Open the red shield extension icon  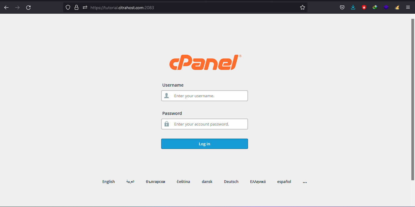364,8
